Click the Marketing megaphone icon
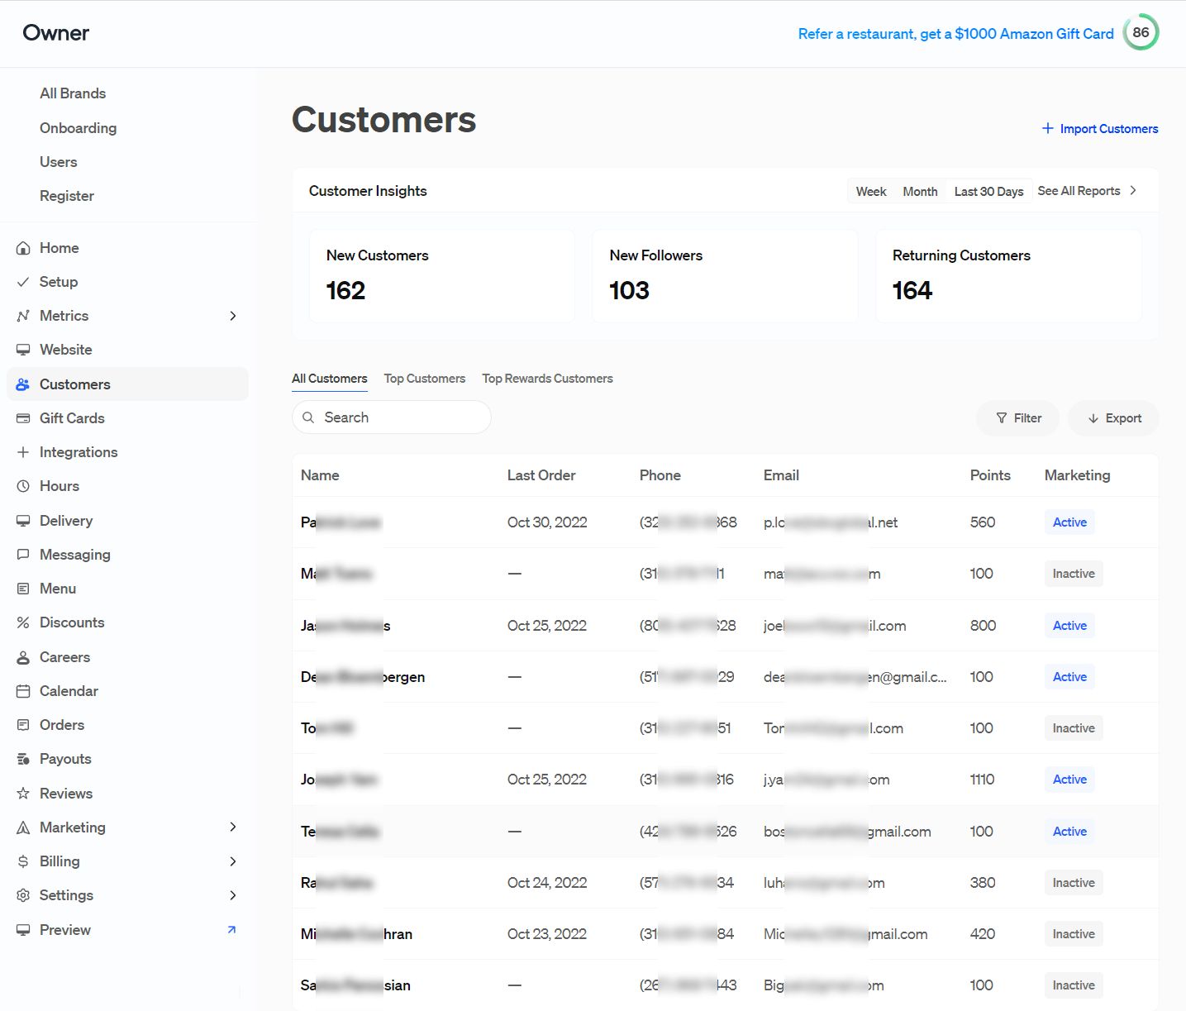 coord(23,827)
